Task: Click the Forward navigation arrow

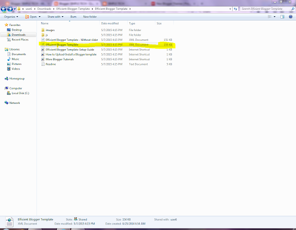Action: coord(10,9)
